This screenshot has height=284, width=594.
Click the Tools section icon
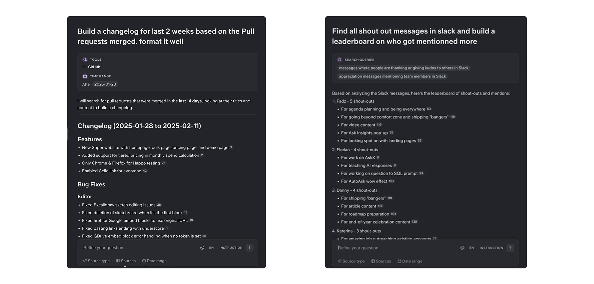[85, 59]
